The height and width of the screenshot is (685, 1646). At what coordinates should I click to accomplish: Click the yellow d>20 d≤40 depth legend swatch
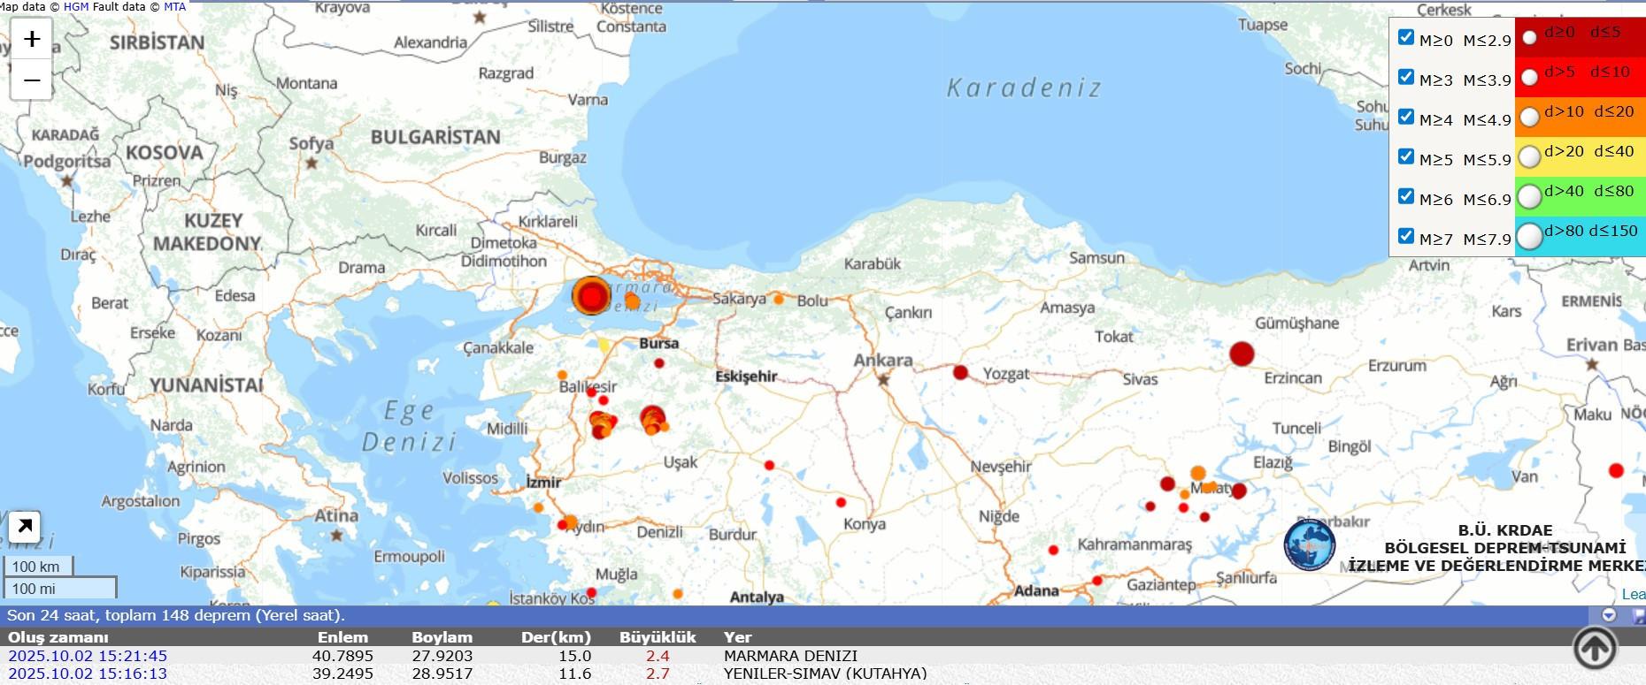pos(1580,156)
